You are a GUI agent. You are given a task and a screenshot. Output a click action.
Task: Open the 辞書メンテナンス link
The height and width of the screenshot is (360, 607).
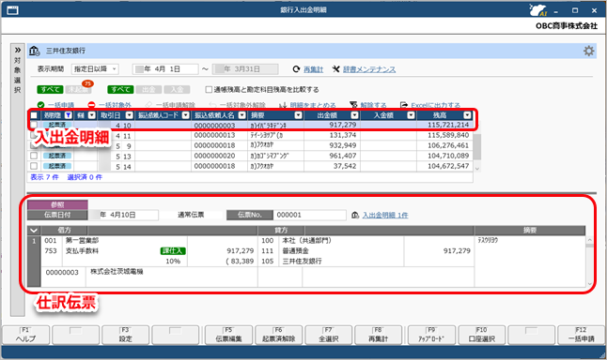(x=369, y=69)
